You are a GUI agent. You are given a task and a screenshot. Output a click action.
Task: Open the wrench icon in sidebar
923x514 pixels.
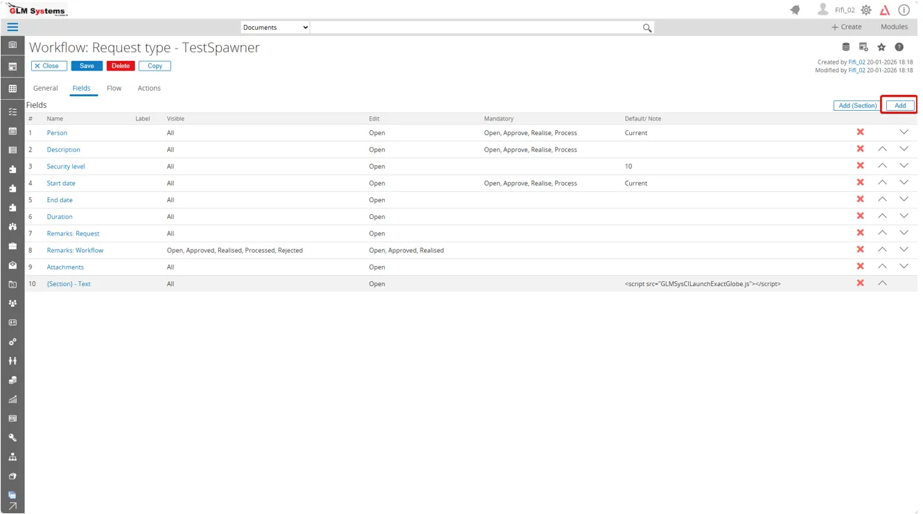tap(12, 438)
